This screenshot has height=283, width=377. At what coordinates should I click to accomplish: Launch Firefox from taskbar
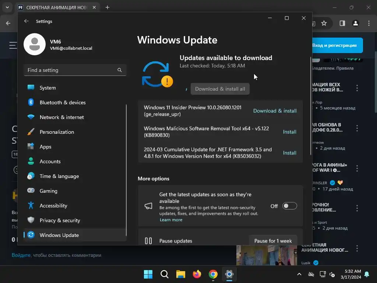[x=197, y=274]
